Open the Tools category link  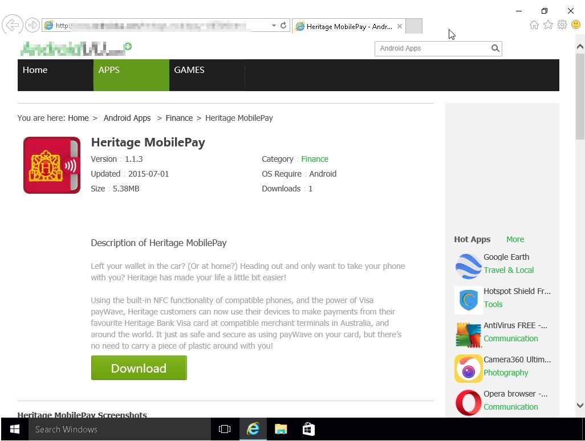(x=493, y=304)
